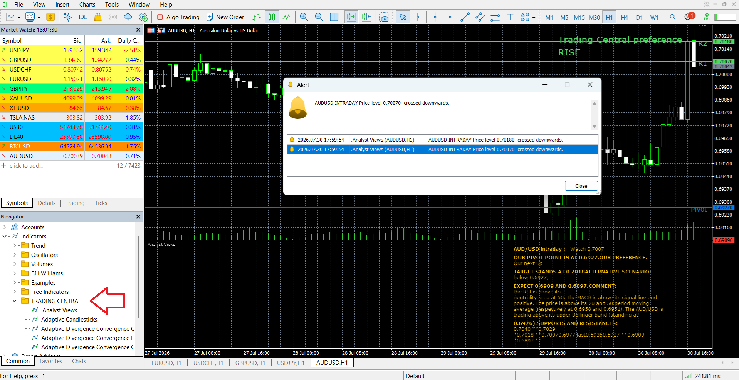Expand the Trend folder
Image resolution: width=739 pixels, height=380 pixels.
click(x=14, y=246)
